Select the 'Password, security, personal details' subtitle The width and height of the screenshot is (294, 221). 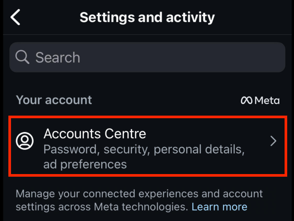pos(144,149)
